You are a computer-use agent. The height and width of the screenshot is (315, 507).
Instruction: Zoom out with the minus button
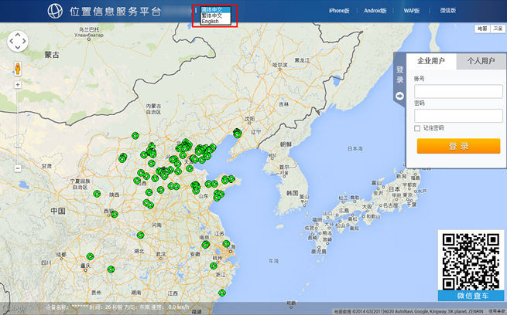[x=17, y=168]
